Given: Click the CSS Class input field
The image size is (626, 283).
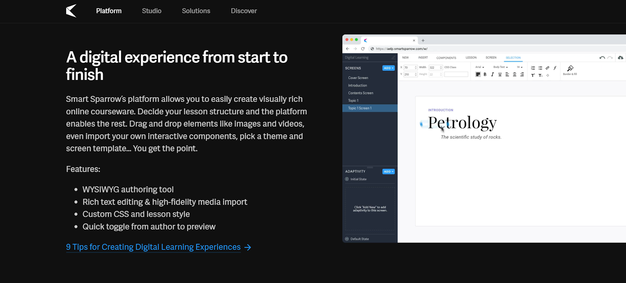Looking at the screenshot, I should click(x=456, y=74).
